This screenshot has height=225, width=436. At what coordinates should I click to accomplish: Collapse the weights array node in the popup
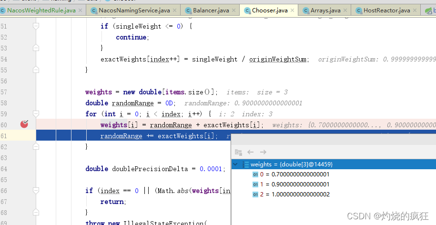[x=235, y=164]
